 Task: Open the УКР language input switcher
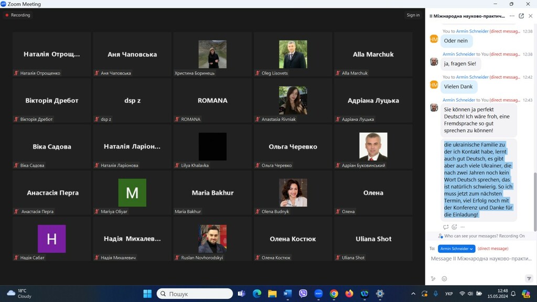[449, 294]
